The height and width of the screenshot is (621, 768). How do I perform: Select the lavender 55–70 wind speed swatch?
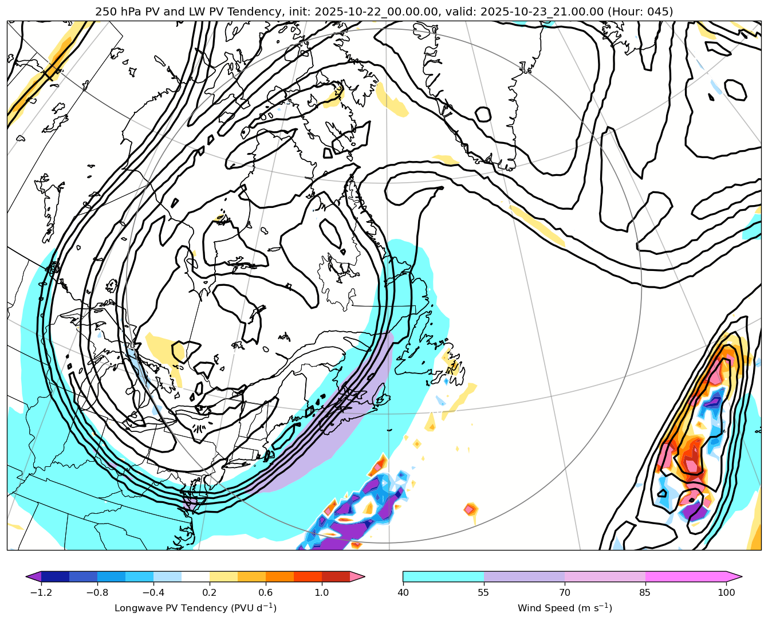[524, 576]
